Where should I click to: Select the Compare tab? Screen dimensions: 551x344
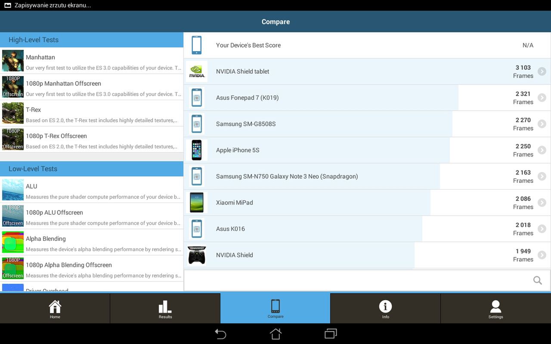[x=275, y=308]
